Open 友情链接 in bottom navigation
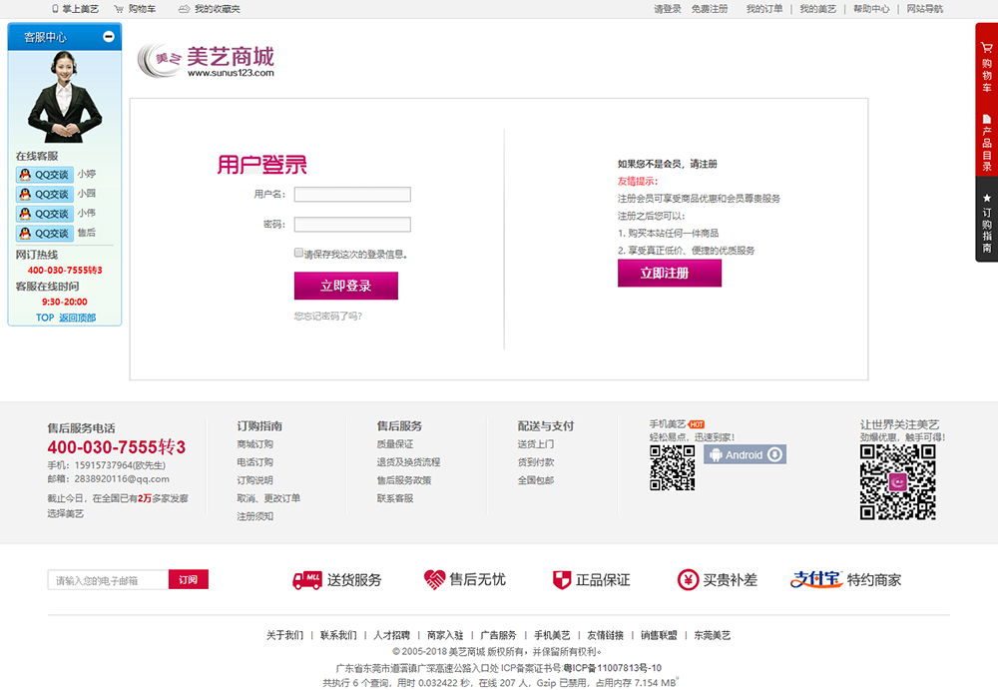The width and height of the screenshot is (998, 690). [x=606, y=635]
